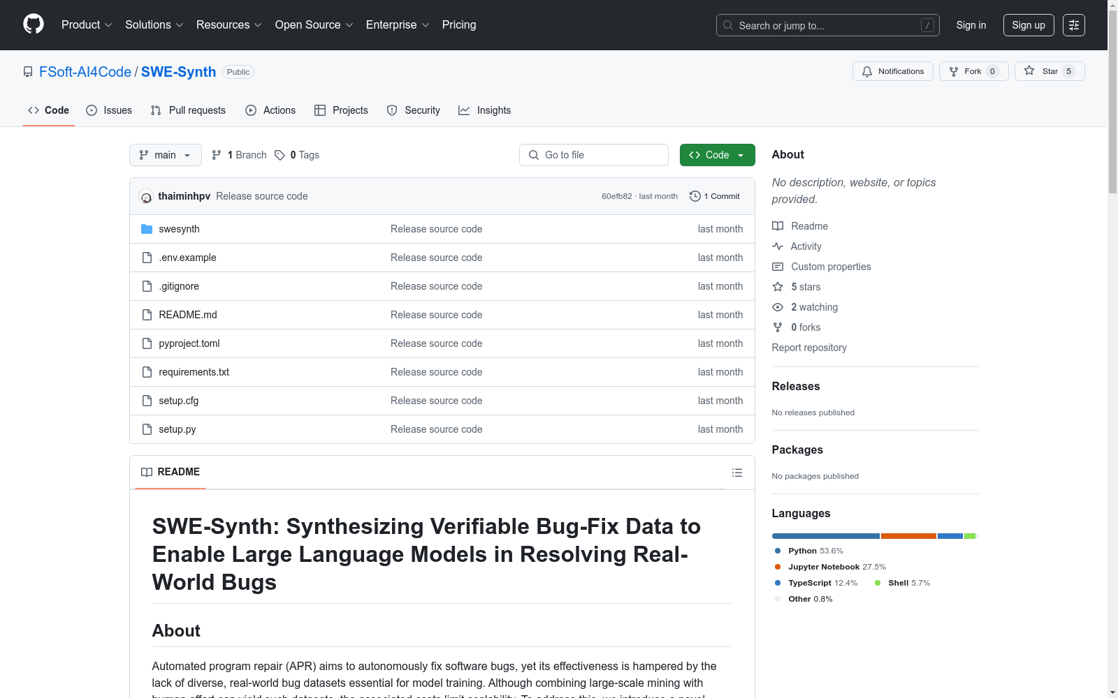The image size is (1118, 698).
Task: Expand the Product menu
Action: (x=87, y=25)
